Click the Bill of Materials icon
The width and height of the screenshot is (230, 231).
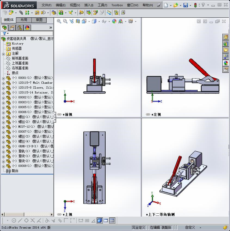click(x=88, y=13)
